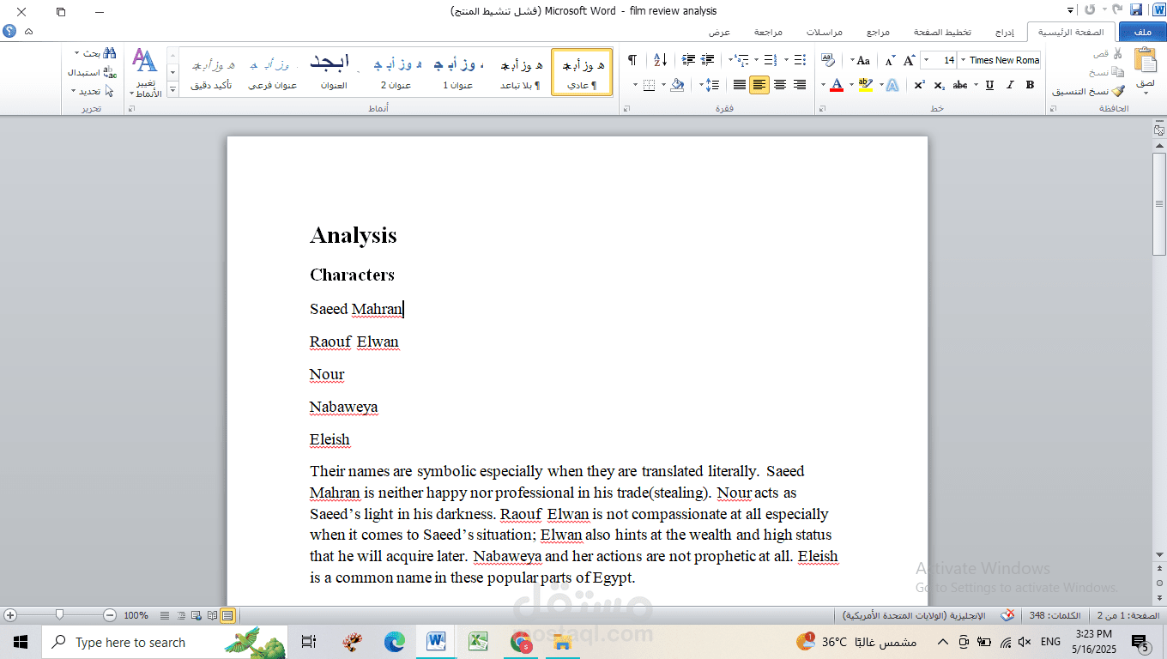
Task: Apply the عنوان 2 (Heading 2) style
Action: pyautogui.click(x=396, y=72)
